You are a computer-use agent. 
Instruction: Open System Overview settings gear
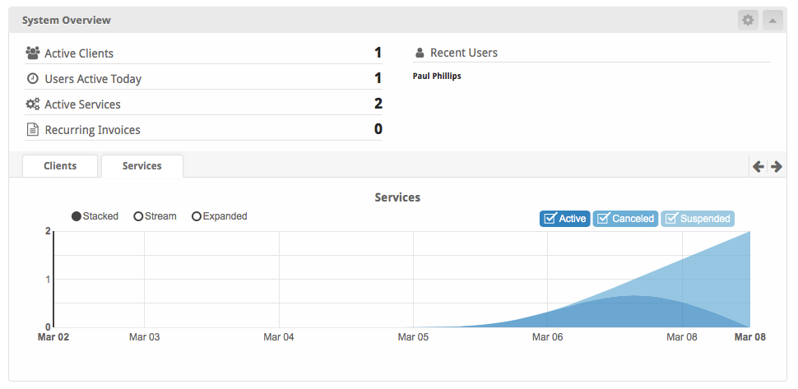point(748,21)
